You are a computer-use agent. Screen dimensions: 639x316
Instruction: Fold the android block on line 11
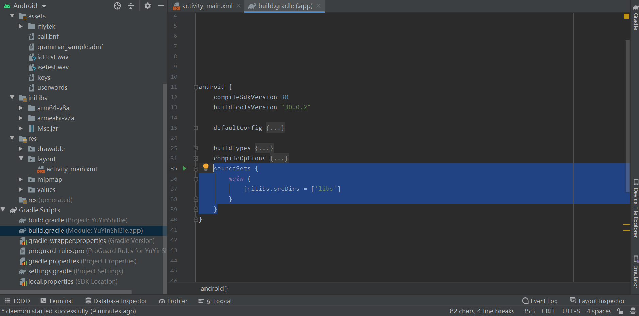[196, 87]
